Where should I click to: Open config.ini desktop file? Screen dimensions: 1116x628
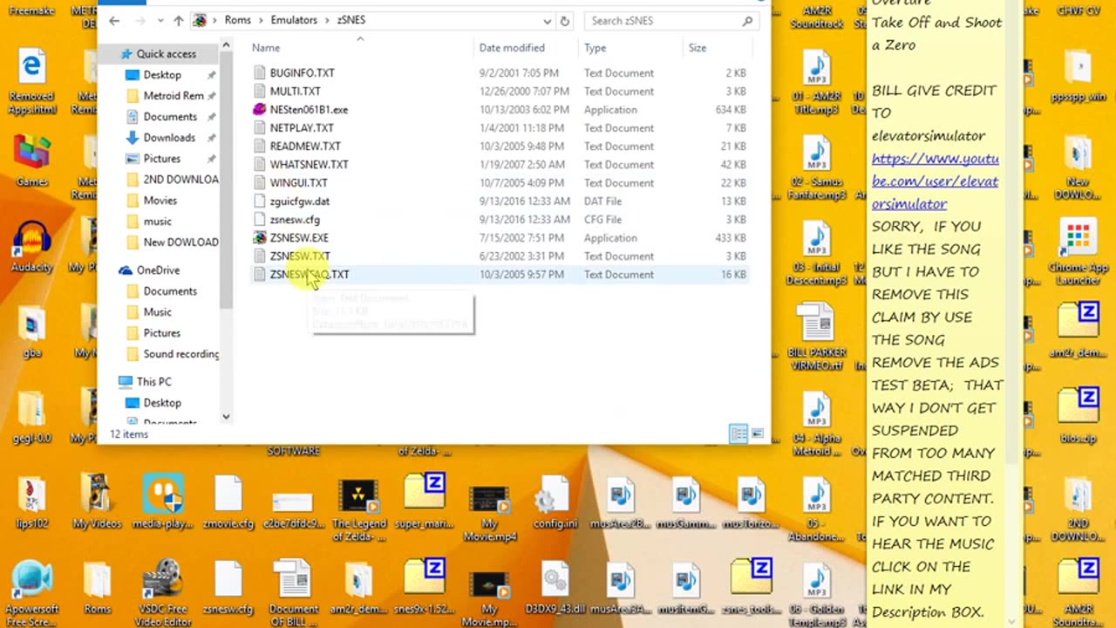pyautogui.click(x=555, y=502)
